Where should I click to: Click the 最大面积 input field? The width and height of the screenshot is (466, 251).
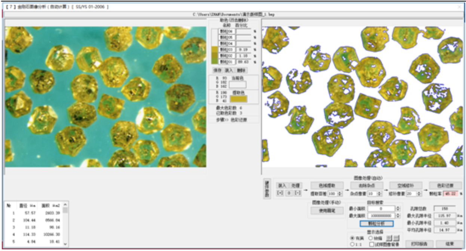coord(381,216)
